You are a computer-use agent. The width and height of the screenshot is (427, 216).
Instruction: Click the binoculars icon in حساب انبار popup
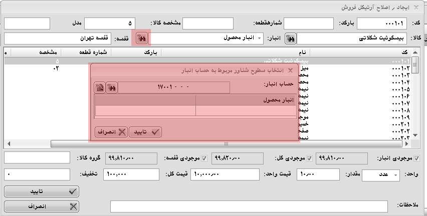(x=112, y=87)
